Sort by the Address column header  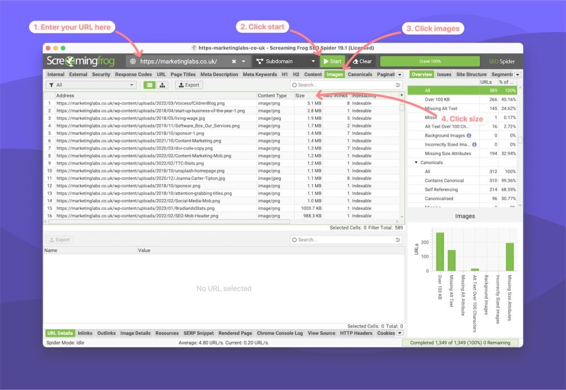155,96
